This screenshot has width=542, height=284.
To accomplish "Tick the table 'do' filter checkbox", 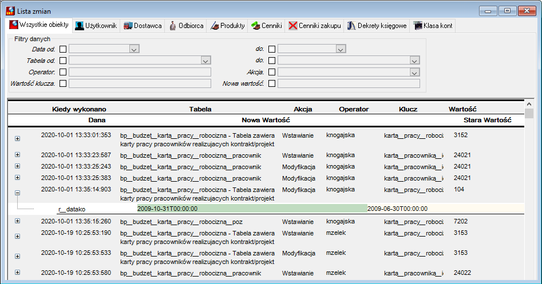I will 272,61.
